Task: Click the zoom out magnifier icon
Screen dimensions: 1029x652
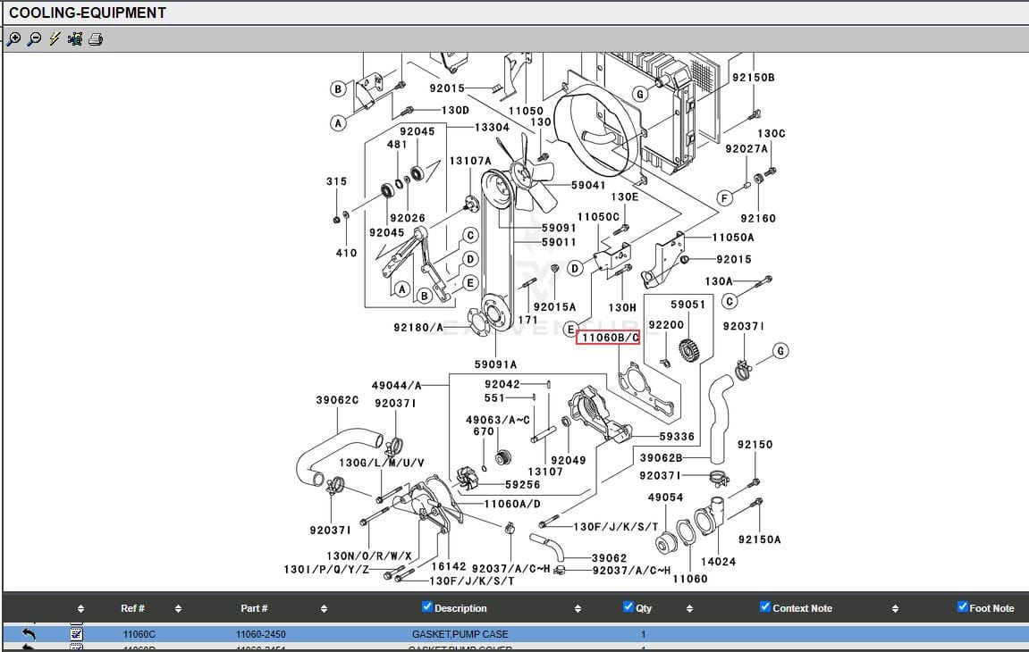Action: tap(34, 39)
